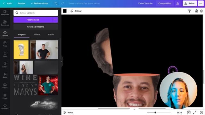Open the Fotos sidebar panel
The width and height of the screenshot is (205, 115).
pos(5,44)
